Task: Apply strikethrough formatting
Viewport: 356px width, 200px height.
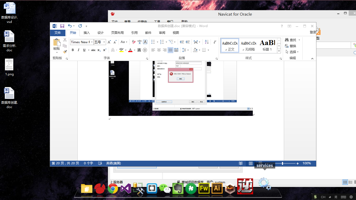Action: (x=93, y=50)
